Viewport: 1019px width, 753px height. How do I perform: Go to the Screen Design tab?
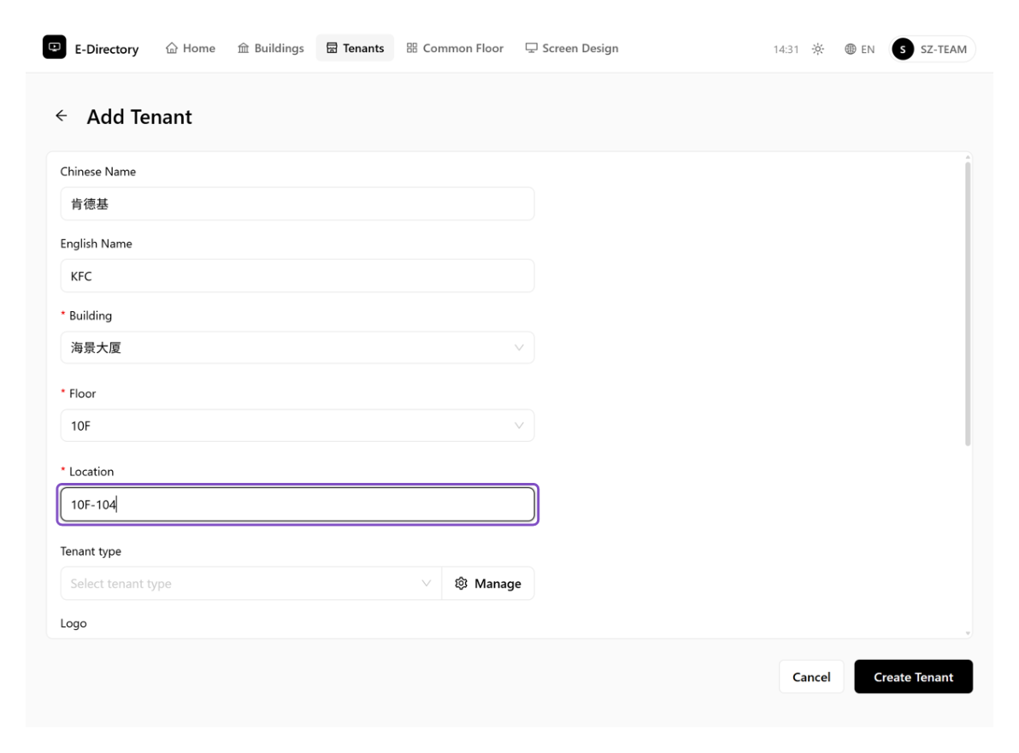tap(572, 48)
